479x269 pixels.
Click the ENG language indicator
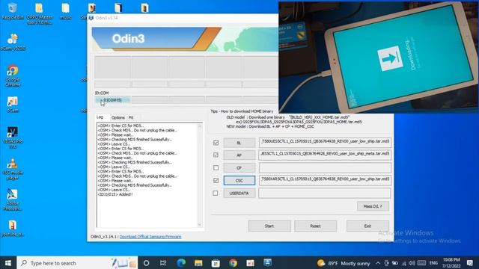tap(433, 263)
